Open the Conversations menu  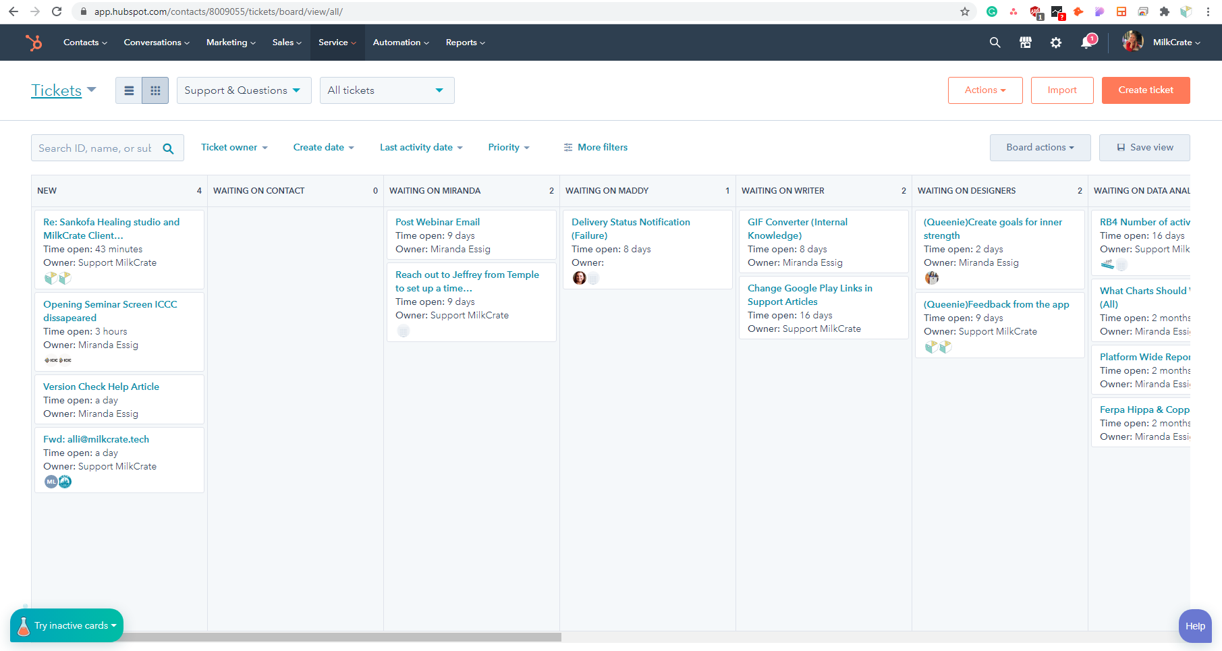(157, 43)
